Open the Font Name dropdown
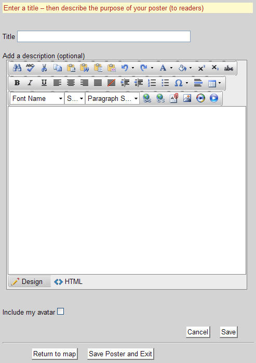Image resolution: width=256 pixels, height=363 pixels. (x=37, y=99)
